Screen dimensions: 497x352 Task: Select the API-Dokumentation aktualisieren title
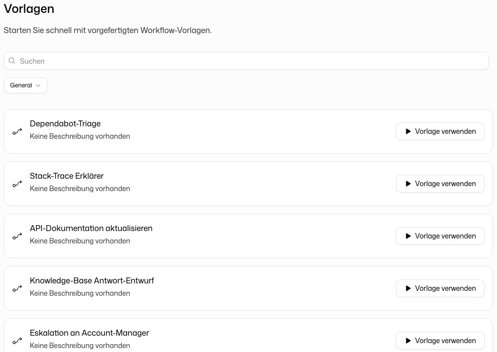(x=91, y=228)
